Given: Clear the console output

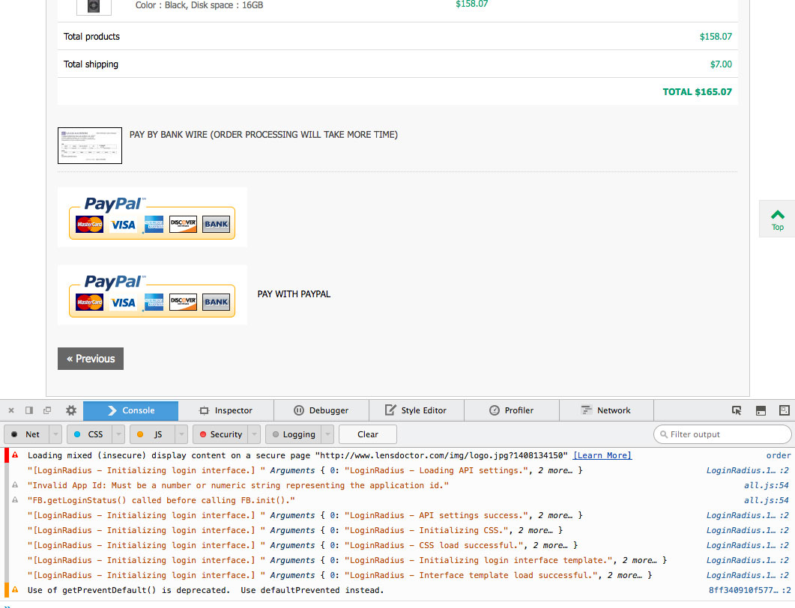Looking at the screenshot, I should click(x=367, y=434).
